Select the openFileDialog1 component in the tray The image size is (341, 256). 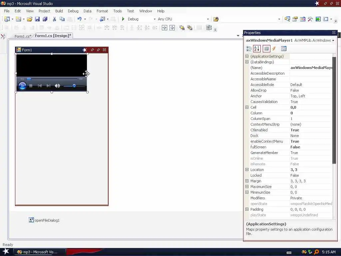pos(44,220)
